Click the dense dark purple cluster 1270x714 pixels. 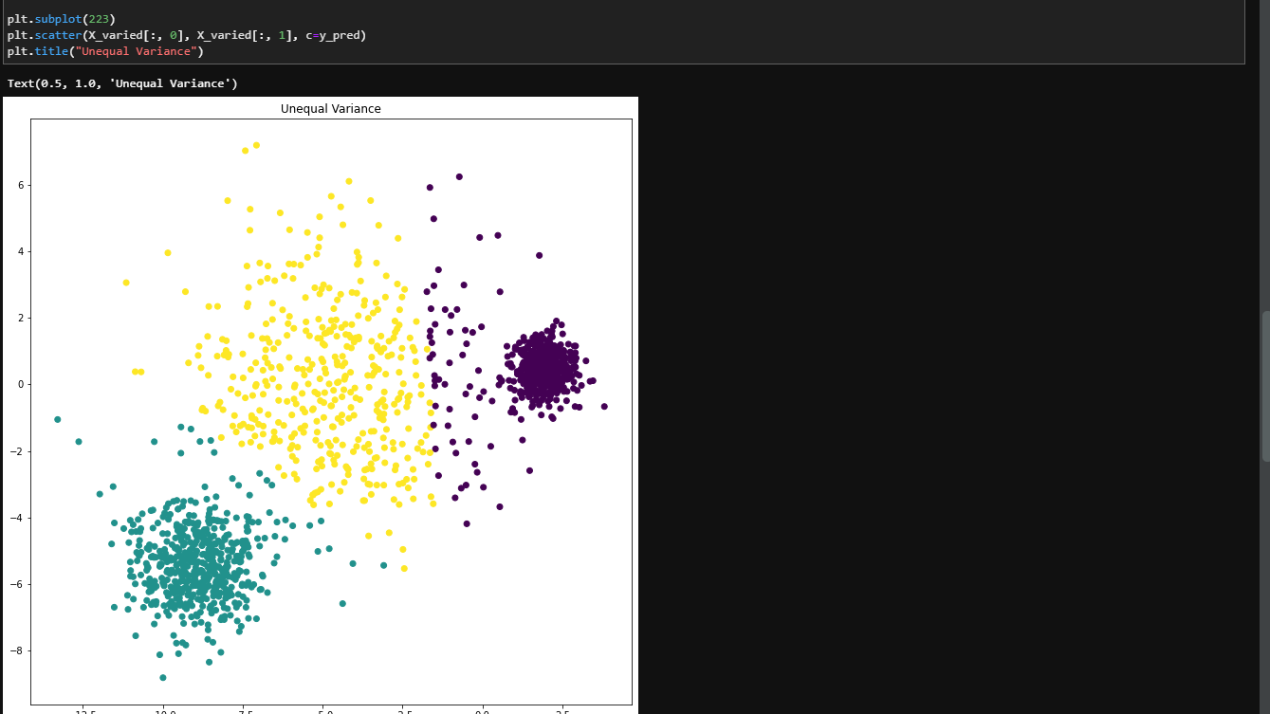pyautogui.click(x=543, y=368)
